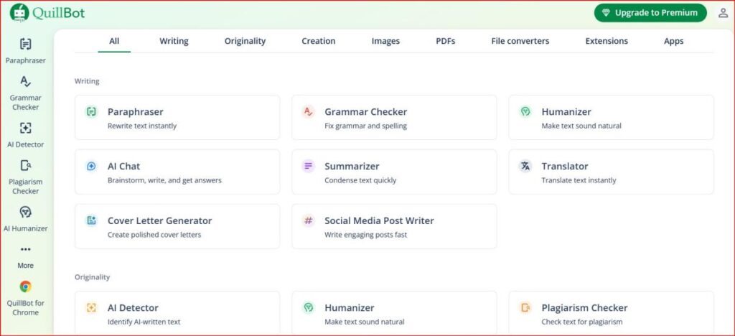Click the Humanizer icon in Originality section

308,307
